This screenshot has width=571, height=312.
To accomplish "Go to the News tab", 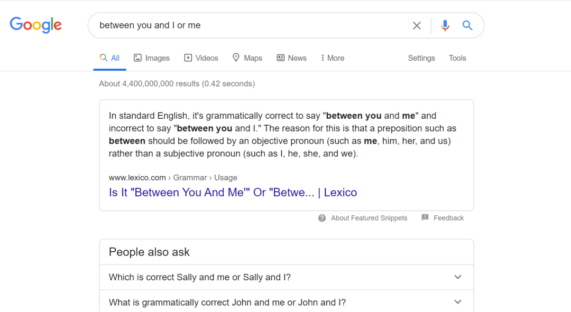I will [x=291, y=58].
